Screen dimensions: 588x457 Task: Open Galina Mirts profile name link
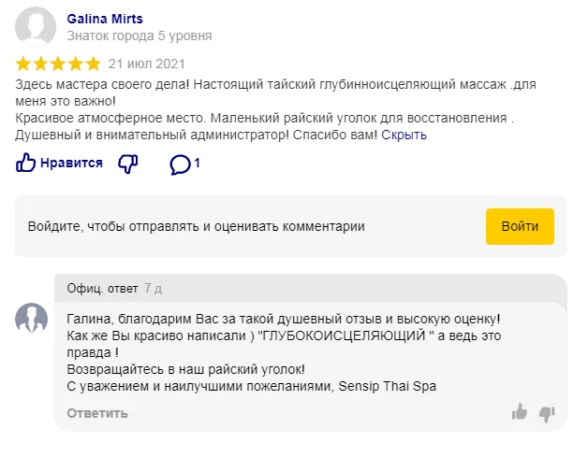pyautogui.click(x=106, y=19)
